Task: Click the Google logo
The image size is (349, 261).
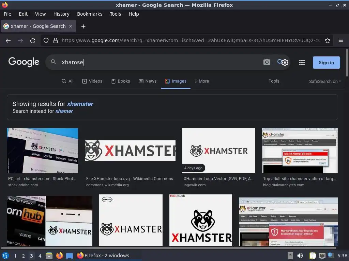Action: point(24,62)
